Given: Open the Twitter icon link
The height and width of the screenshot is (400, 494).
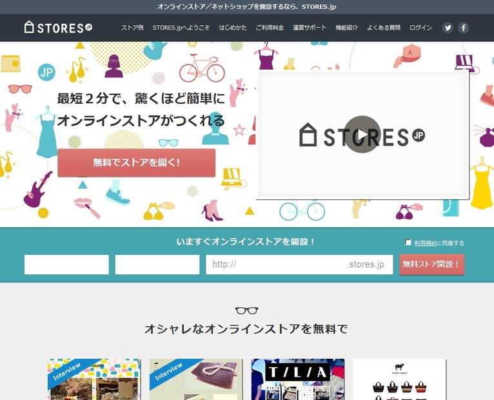Looking at the screenshot, I should (448, 28).
